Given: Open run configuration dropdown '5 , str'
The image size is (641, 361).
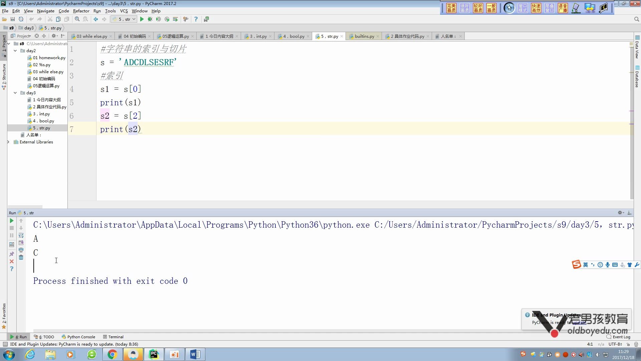Looking at the screenshot, I should point(124,19).
